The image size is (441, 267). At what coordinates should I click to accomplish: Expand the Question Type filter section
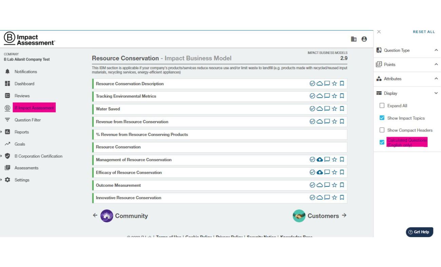pyautogui.click(x=436, y=50)
